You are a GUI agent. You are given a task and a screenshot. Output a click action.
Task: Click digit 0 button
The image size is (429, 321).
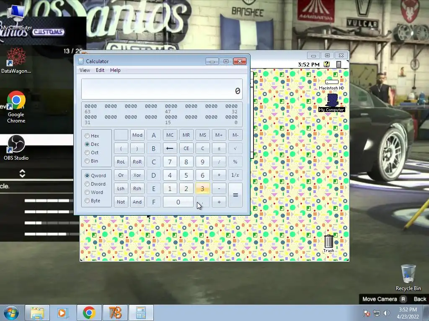click(x=178, y=202)
